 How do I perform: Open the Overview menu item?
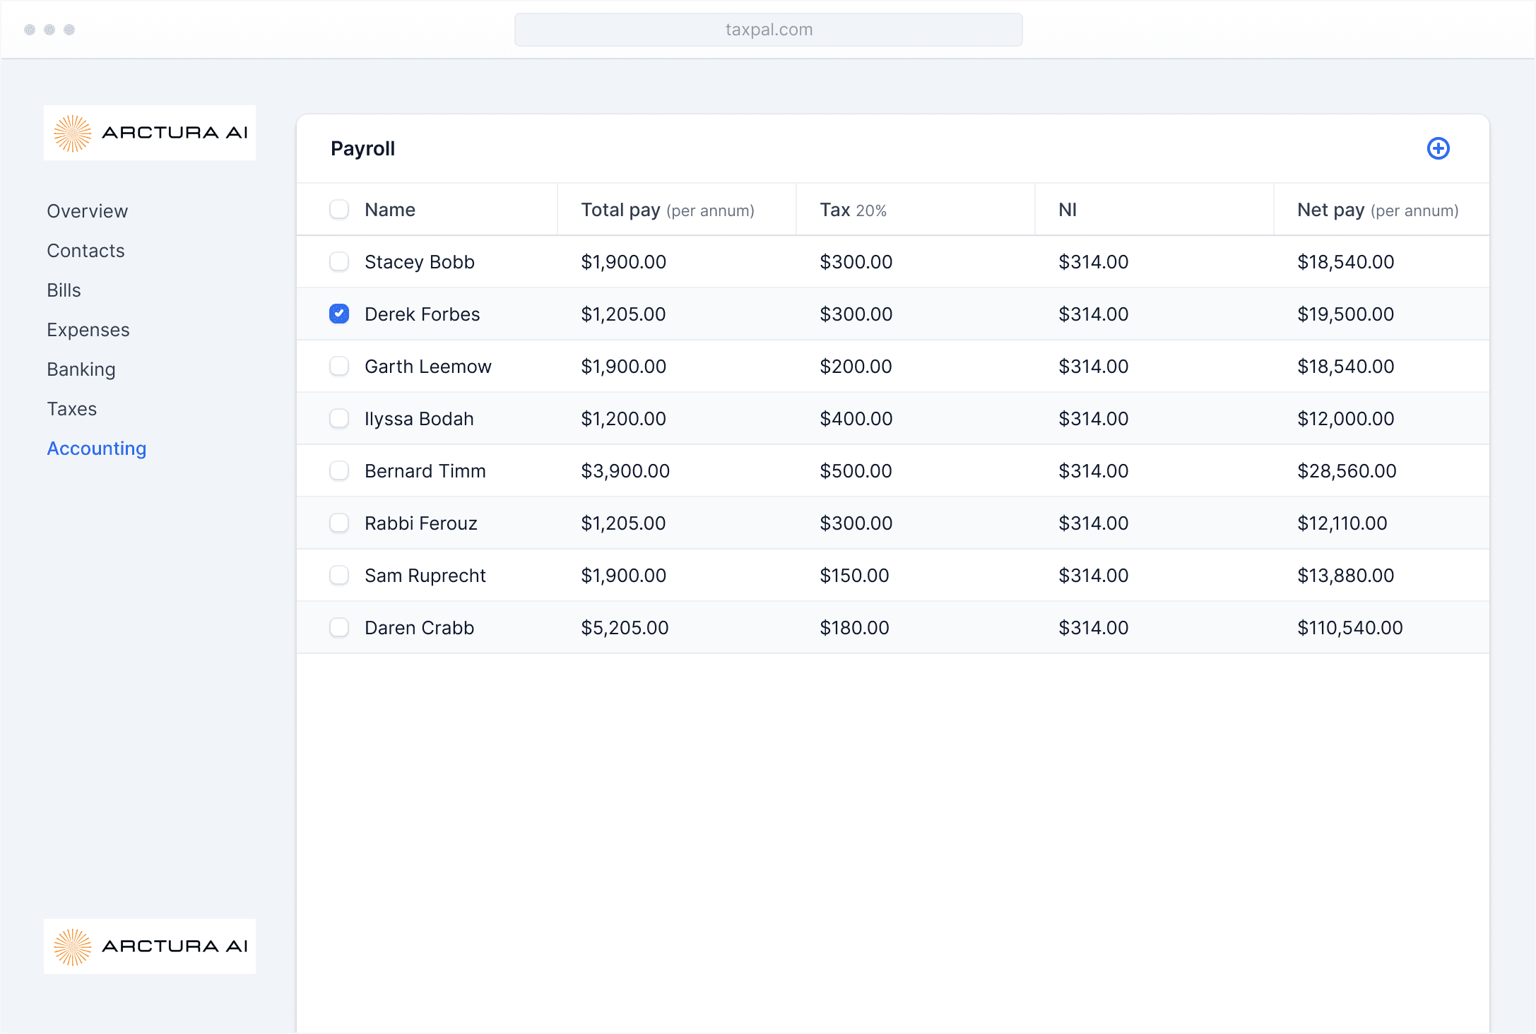pyautogui.click(x=88, y=211)
